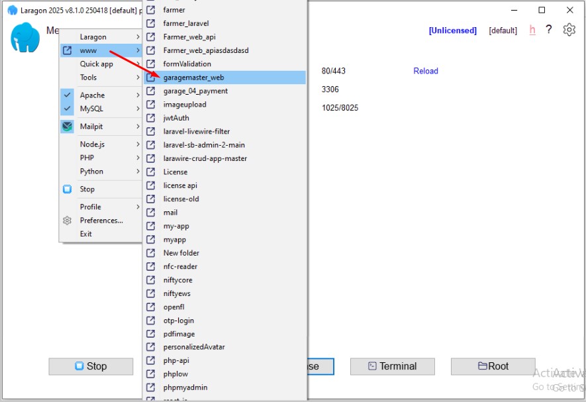Open Laragon settings gear icon
The image size is (586, 402).
point(569,30)
